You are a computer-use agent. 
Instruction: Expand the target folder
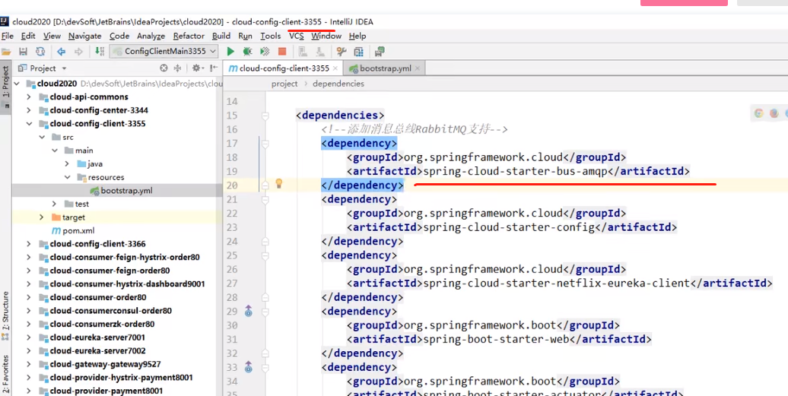tap(43, 217)
